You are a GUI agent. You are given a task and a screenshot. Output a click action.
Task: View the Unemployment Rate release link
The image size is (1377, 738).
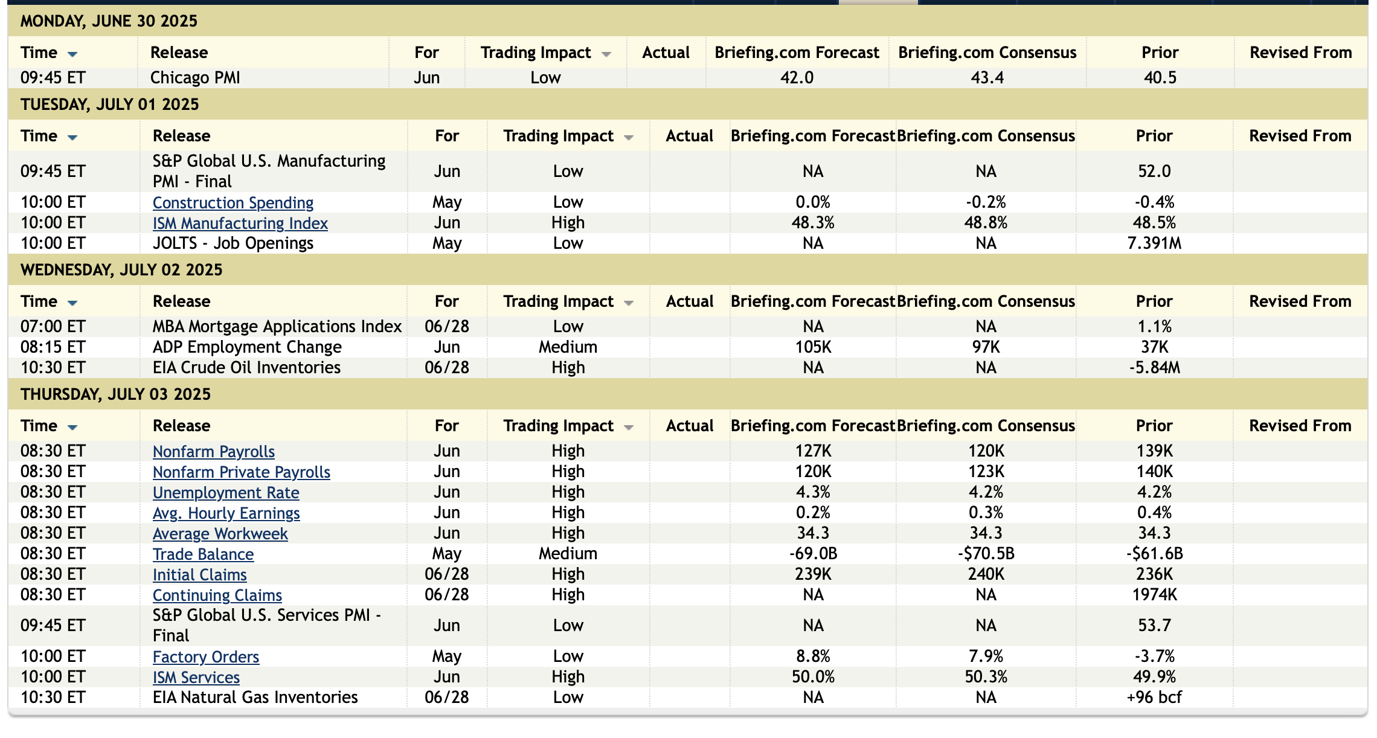pos(226,493)
